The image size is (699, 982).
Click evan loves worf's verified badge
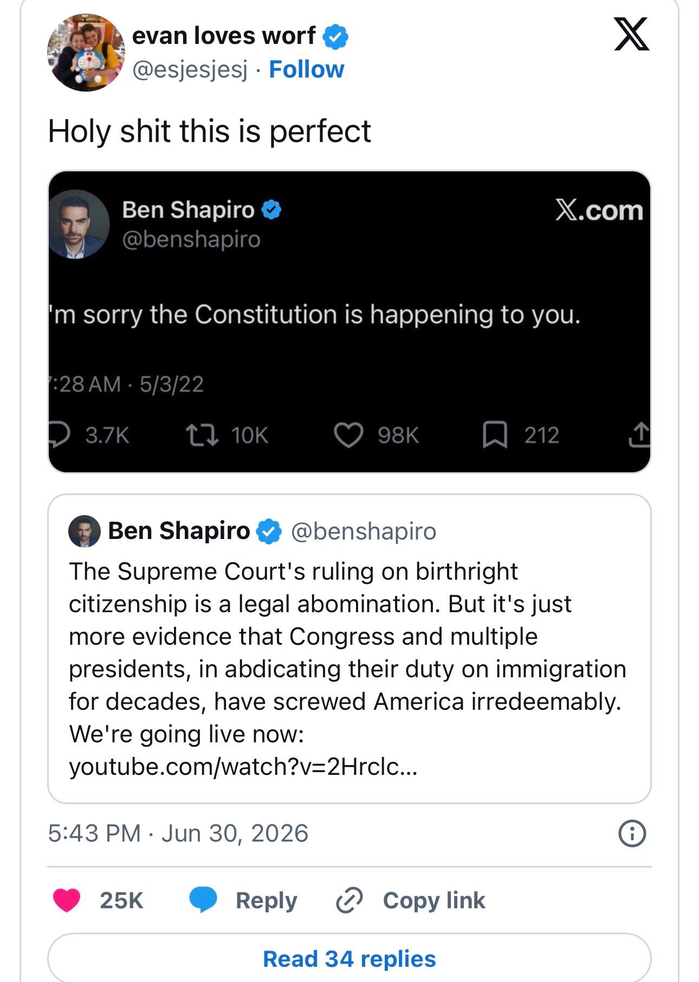(x=335, y=36)
